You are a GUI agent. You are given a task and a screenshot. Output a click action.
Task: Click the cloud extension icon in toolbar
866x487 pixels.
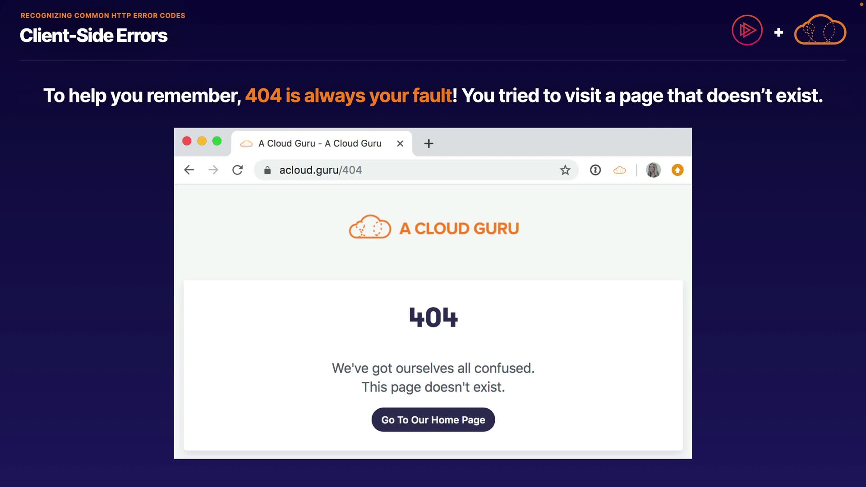pos(620,170)
